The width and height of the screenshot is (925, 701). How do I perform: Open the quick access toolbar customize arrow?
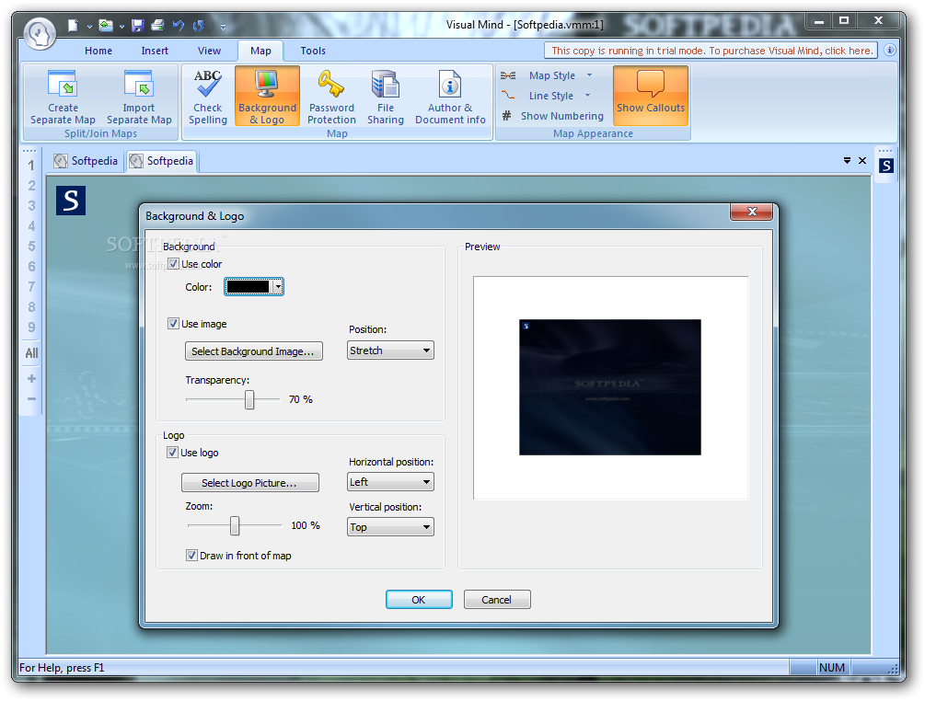pyautogui.click(x=223, y=27)
